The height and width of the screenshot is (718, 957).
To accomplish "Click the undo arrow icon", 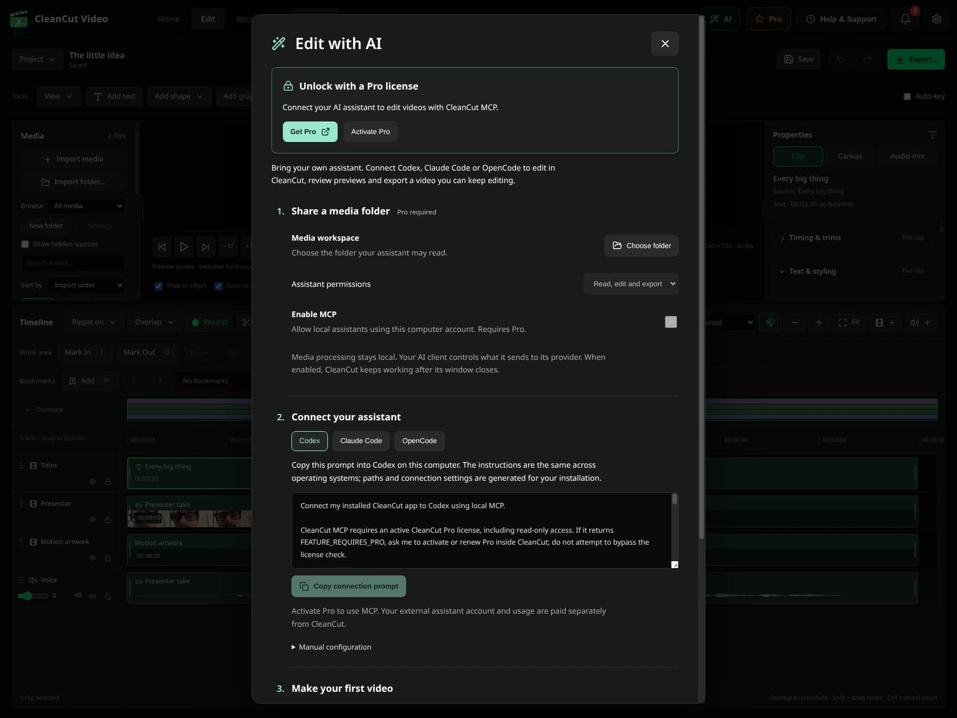I will coord(841,59).
